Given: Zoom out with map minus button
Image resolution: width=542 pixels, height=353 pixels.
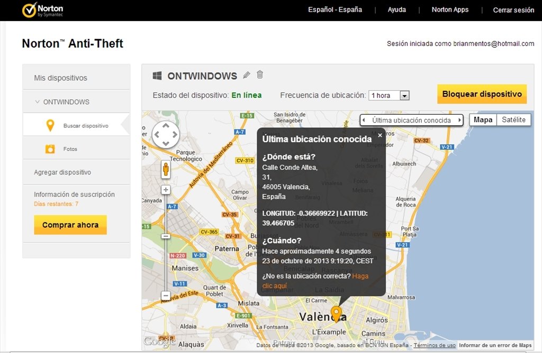Looking at the screenshot, I should 166,296.
